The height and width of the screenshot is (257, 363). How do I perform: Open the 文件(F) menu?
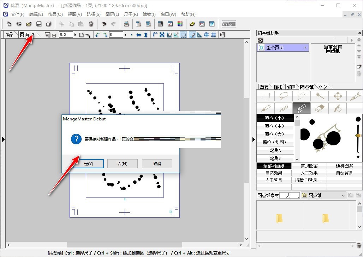(18, 14)
